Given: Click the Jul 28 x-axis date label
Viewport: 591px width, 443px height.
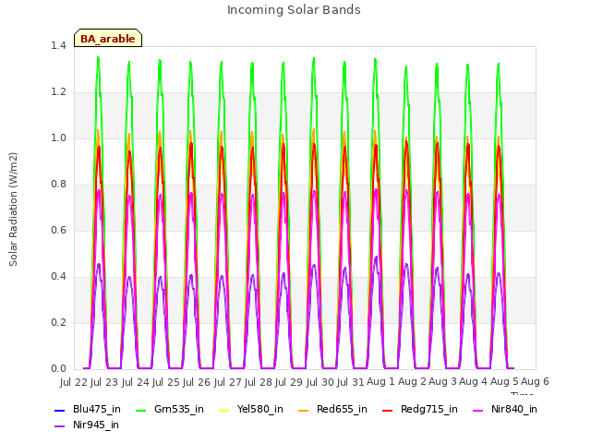Looking at the screenshot, I should coord(259,382).
